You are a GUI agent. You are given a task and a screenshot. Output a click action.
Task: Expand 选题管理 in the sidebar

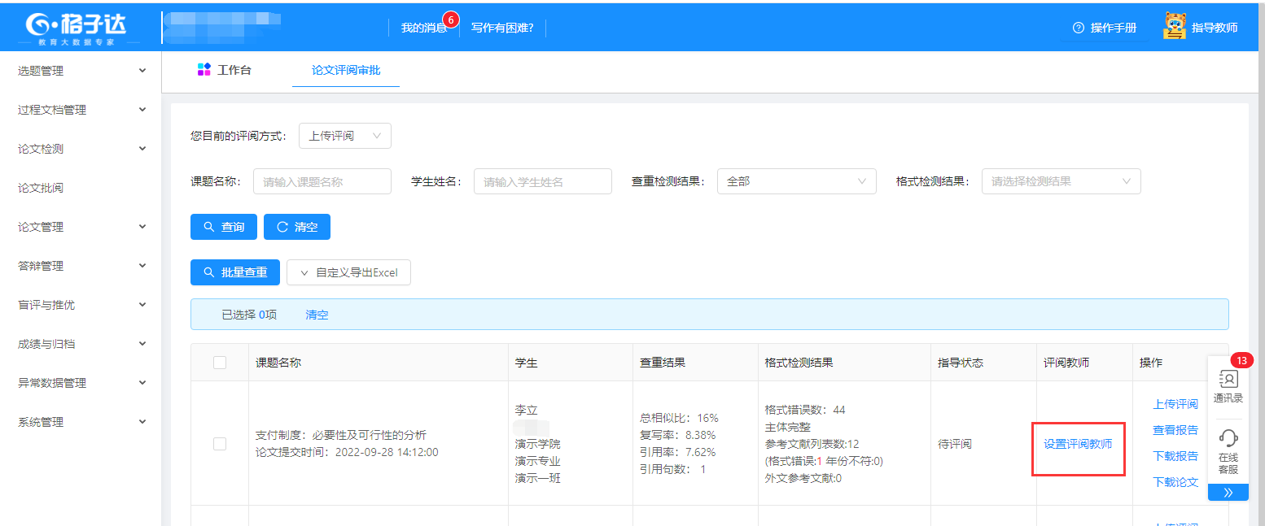point(81,71)
